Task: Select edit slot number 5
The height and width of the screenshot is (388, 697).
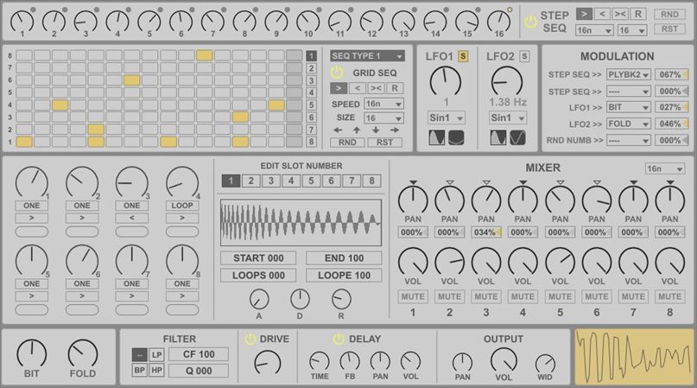Action: (x=310, y=181)
